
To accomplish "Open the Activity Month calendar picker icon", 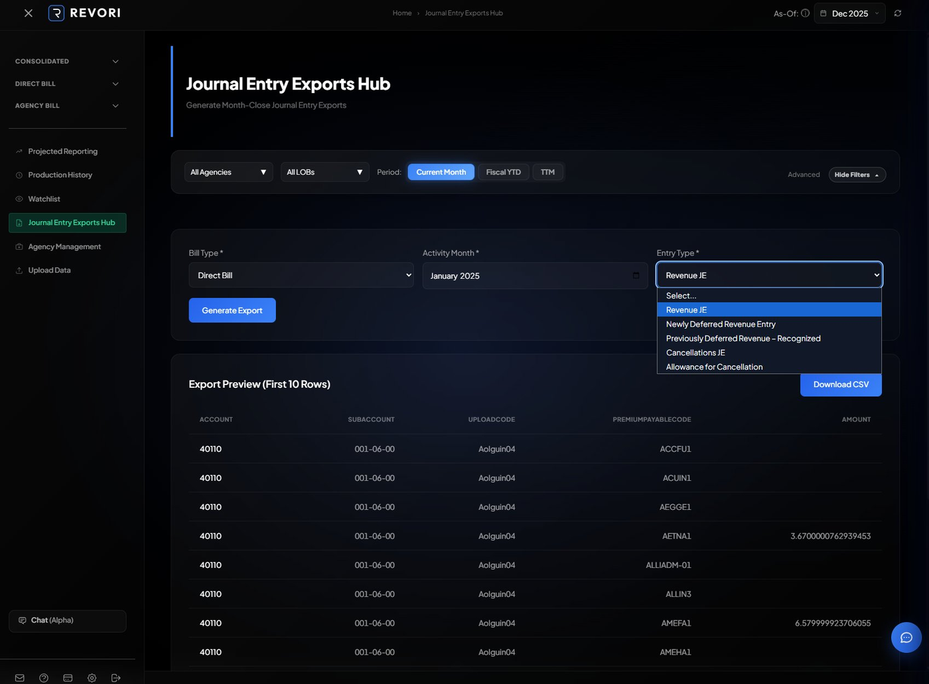I will [636, 276].
